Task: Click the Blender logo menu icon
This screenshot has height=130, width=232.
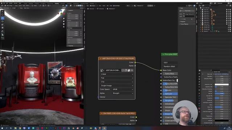Action: [1, 3]
